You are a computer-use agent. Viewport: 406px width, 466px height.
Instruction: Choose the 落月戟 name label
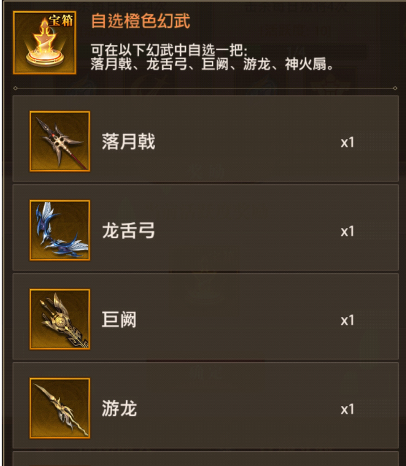[129, 142]
